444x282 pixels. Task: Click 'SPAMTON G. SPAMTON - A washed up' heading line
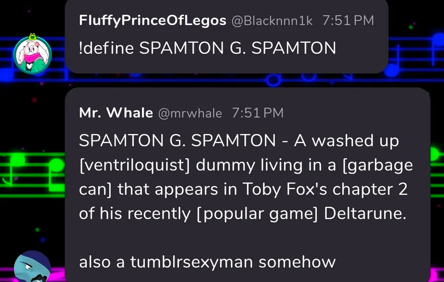[x=239, y=141]
